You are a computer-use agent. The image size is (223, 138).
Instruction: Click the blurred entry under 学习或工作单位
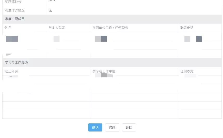[x=104, y=76]
